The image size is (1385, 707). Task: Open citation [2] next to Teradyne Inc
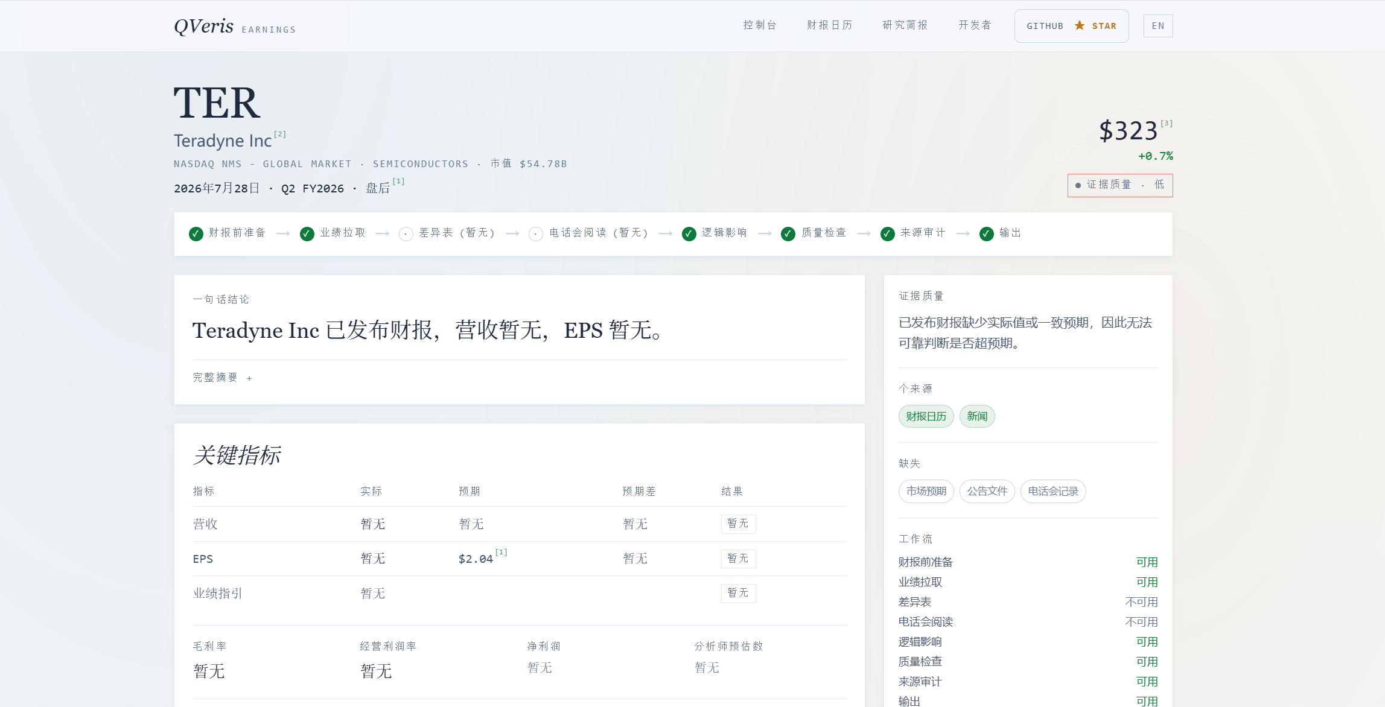click(280, 134)
